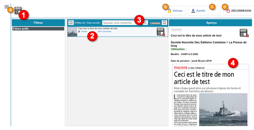Click the Aperçu panel header
This screenshot has height=130, width=254.
click(x=211, y=22)
